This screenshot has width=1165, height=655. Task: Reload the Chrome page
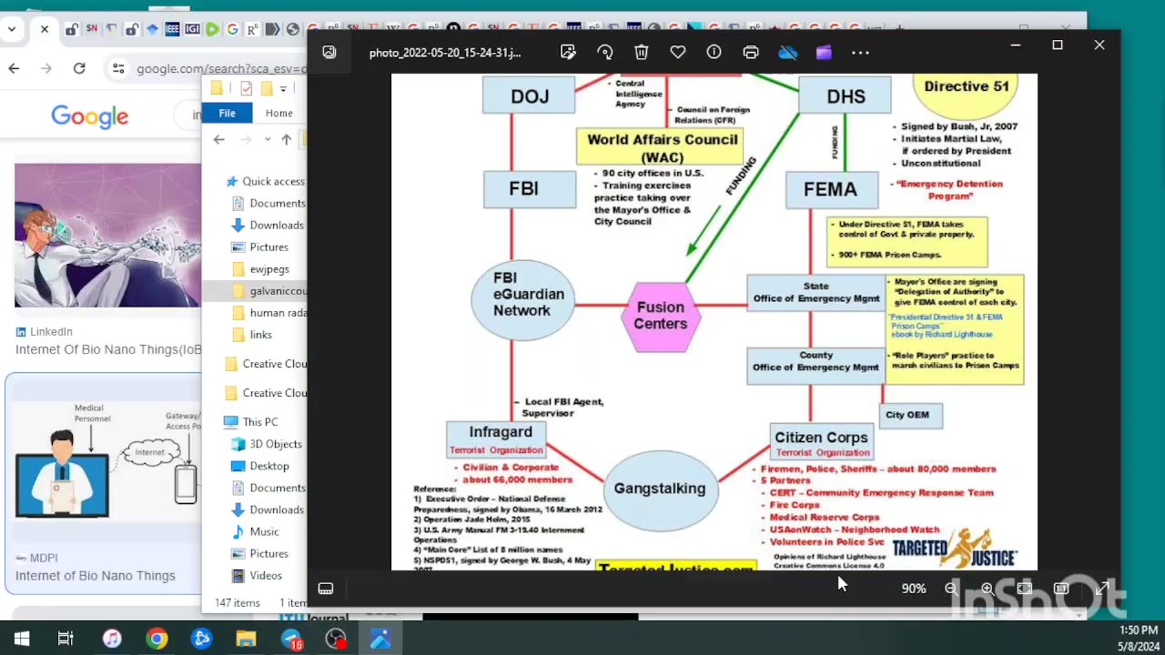tap(79, 68)
